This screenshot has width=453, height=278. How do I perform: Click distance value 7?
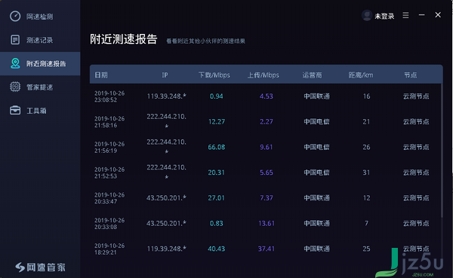(366, 223)
